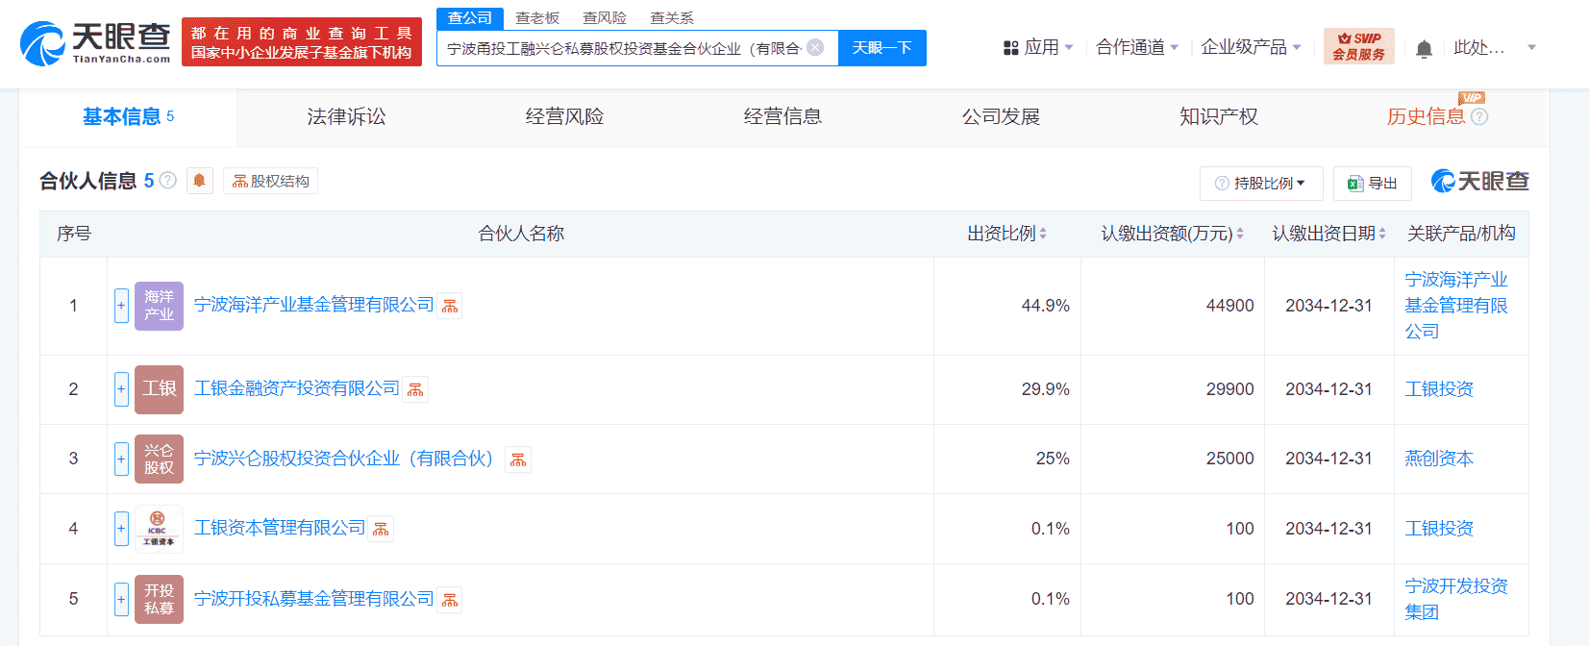Select the 查老板 search tab

click(536, 17)
